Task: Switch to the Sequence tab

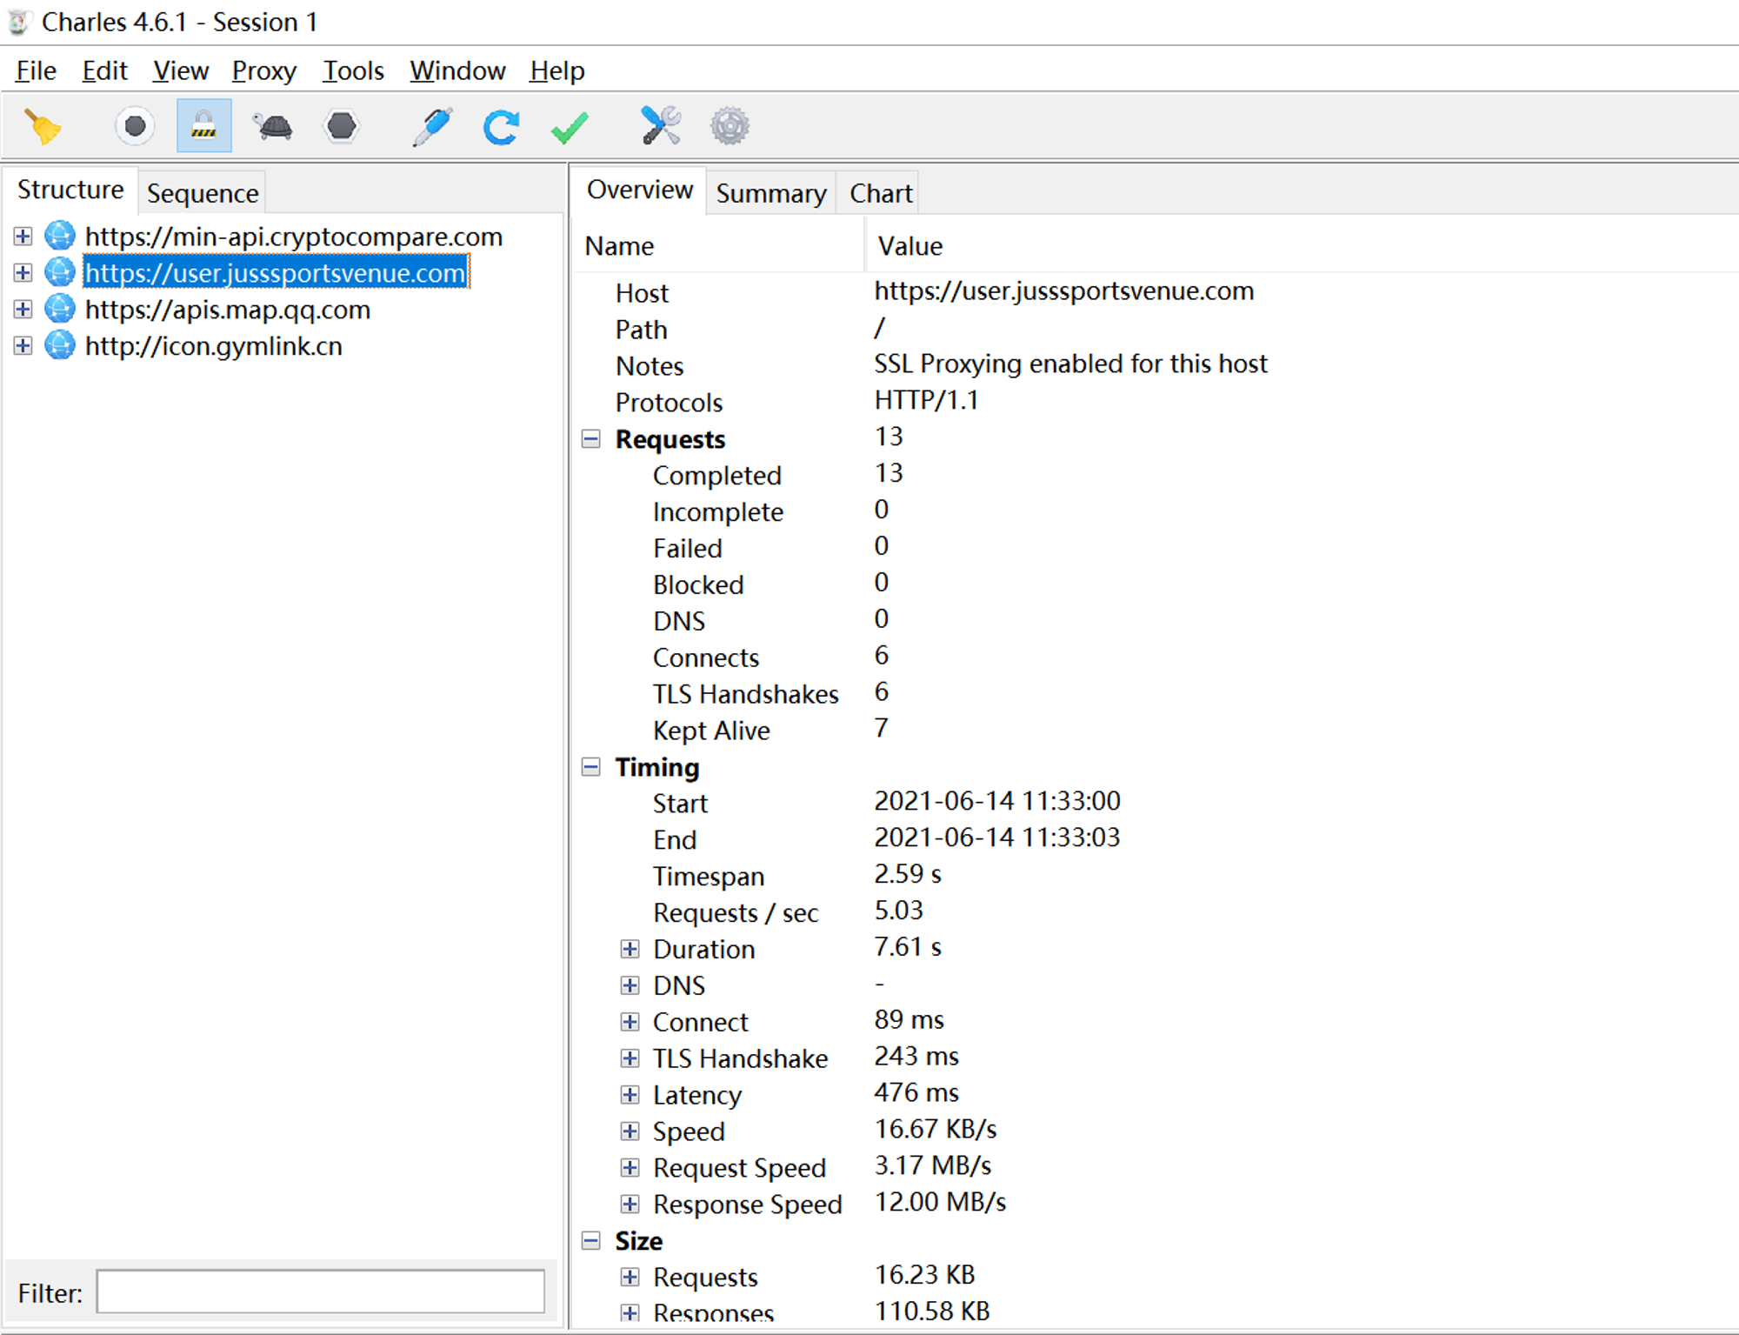Action: (203, 193)
